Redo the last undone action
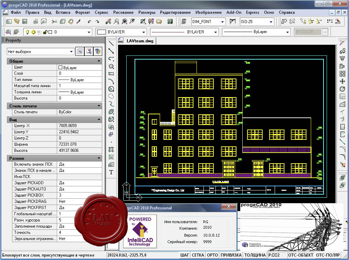Viewport: 349px width, 260px height. tap(97, 22)
